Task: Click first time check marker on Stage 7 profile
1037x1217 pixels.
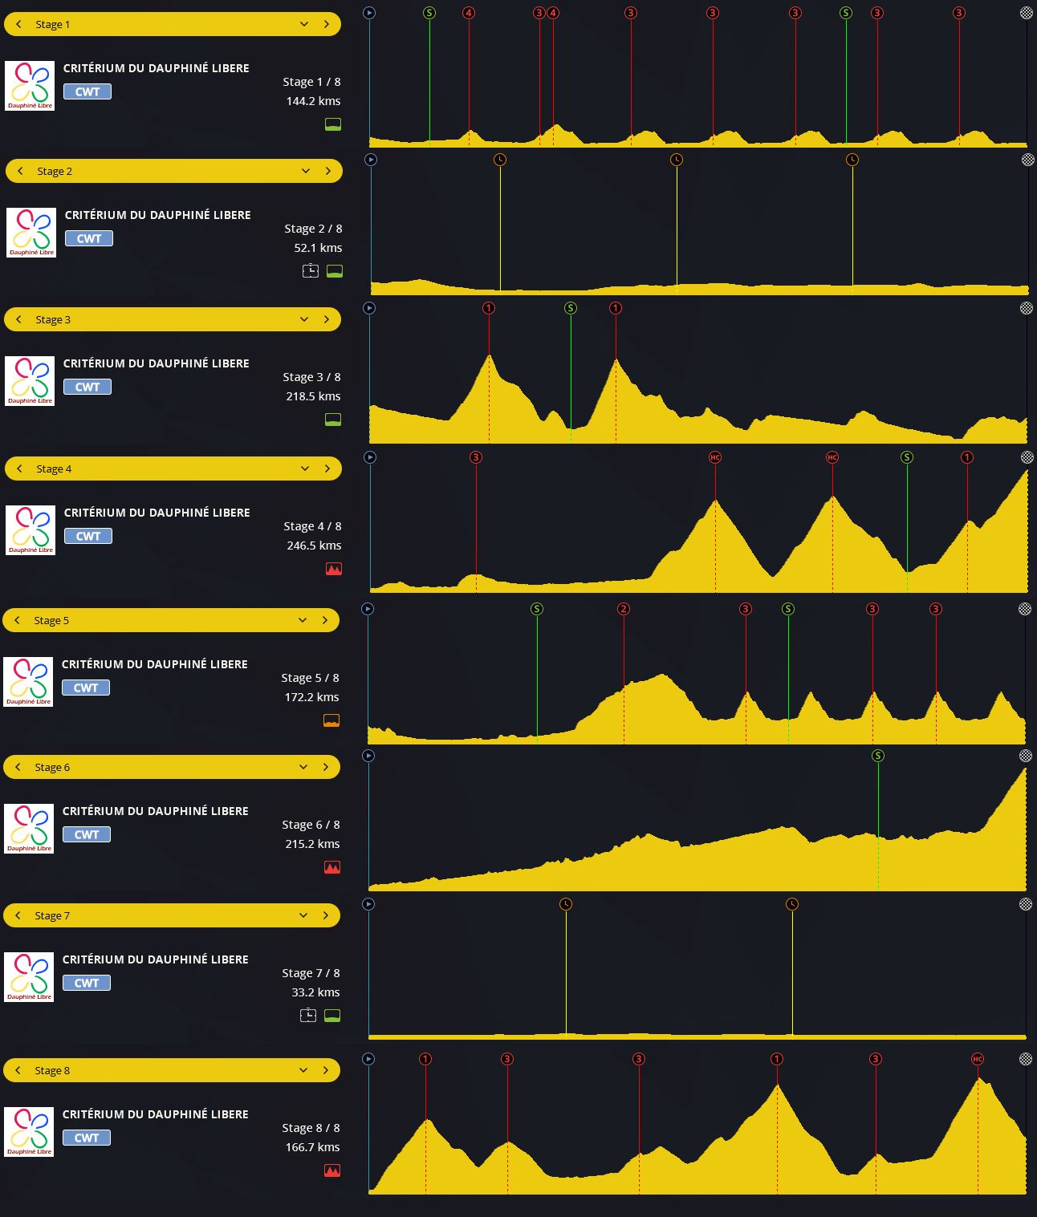Action: pos(566,904)
